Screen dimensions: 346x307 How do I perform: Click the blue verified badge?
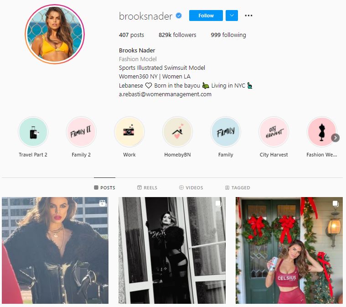179,16
